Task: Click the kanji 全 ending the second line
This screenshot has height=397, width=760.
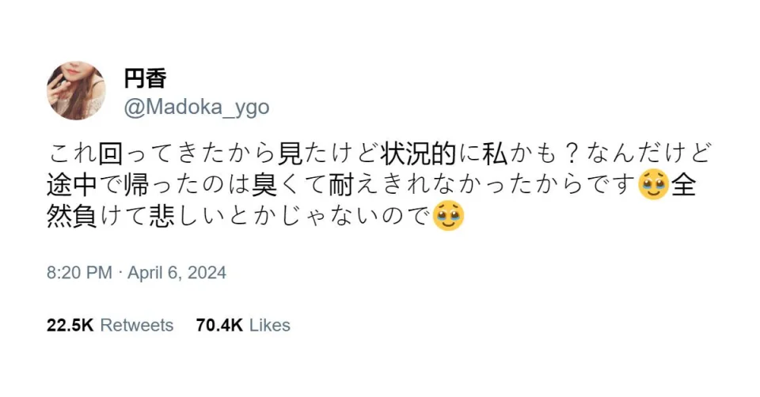Action: (684, 185)
